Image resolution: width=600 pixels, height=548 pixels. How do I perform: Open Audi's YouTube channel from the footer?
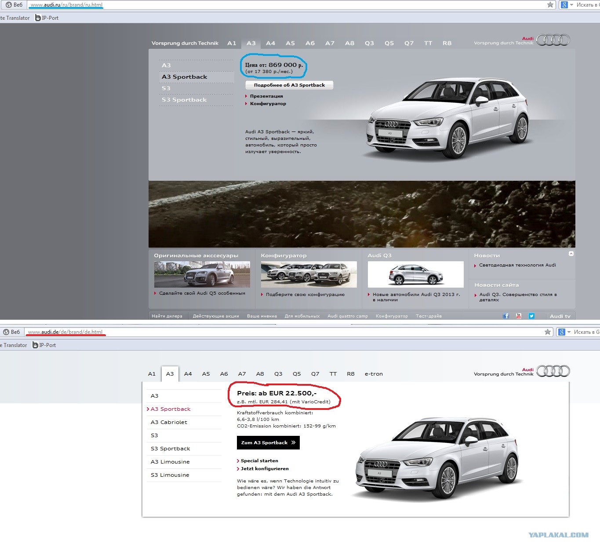519,316
